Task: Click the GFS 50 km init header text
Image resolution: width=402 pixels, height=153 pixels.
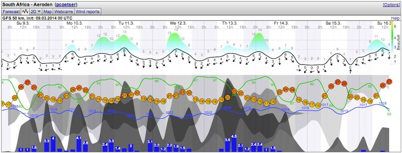Action: pyautogui.click(x=37, y=18)
